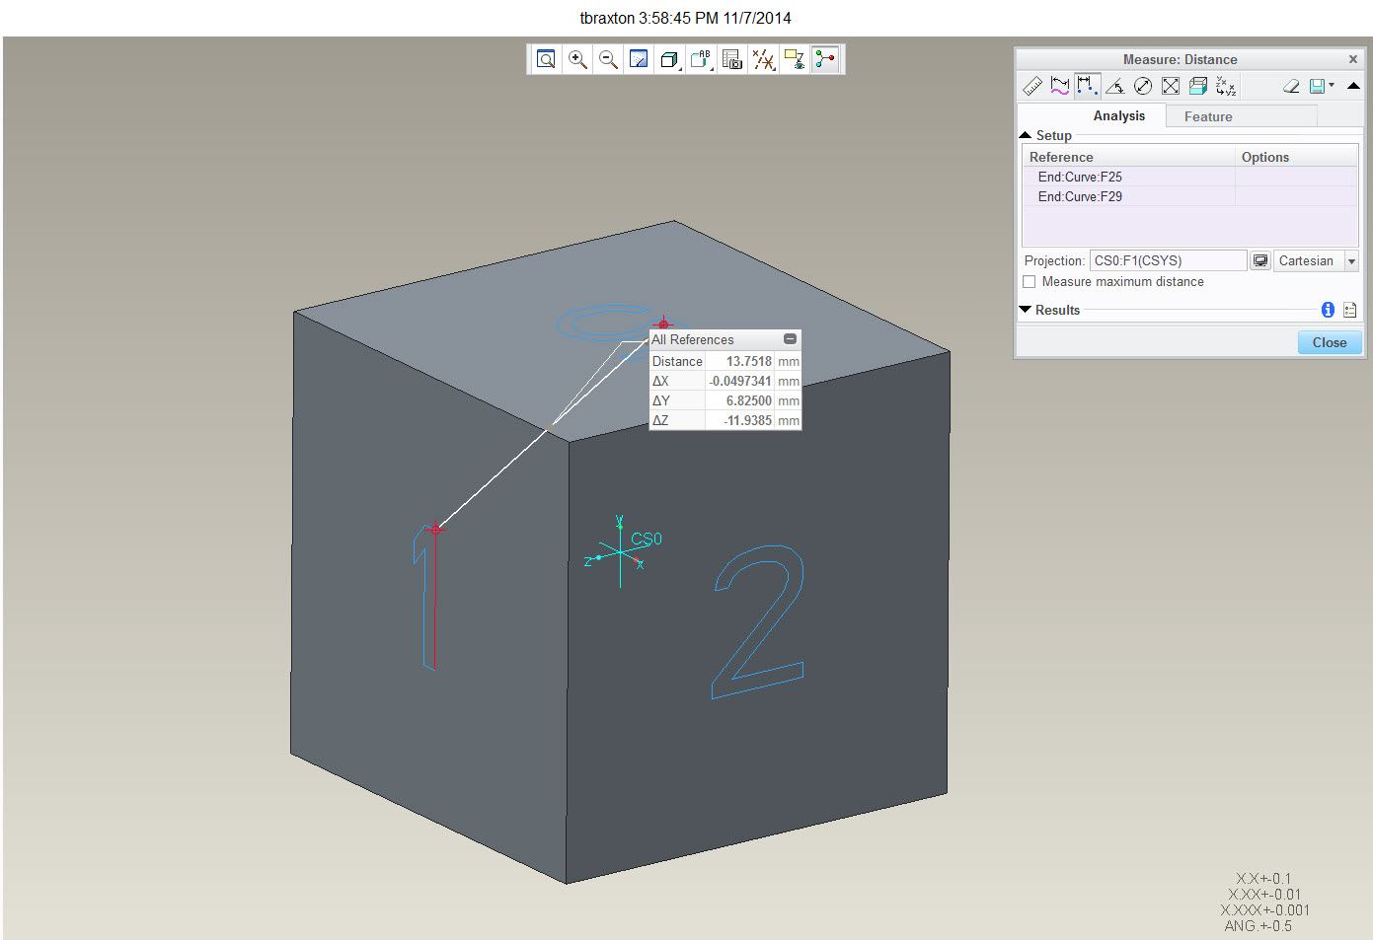
Task: Close the Measure: Distance dialog with X
Action: point(1352,59)
